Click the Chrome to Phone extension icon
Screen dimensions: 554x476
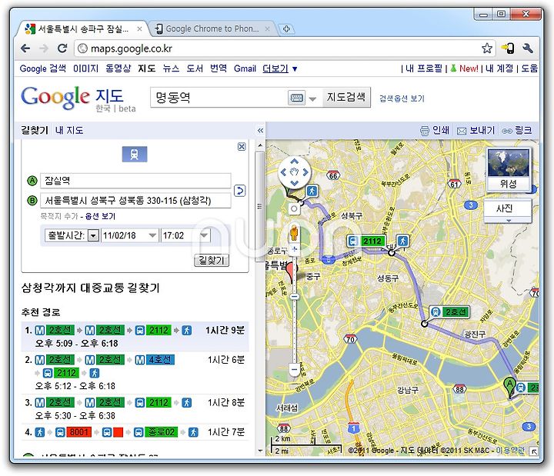tap(508, 48)
